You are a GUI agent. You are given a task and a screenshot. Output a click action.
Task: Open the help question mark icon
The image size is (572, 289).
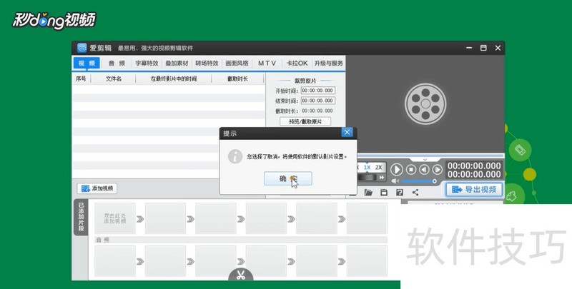[x=400, y=193]
